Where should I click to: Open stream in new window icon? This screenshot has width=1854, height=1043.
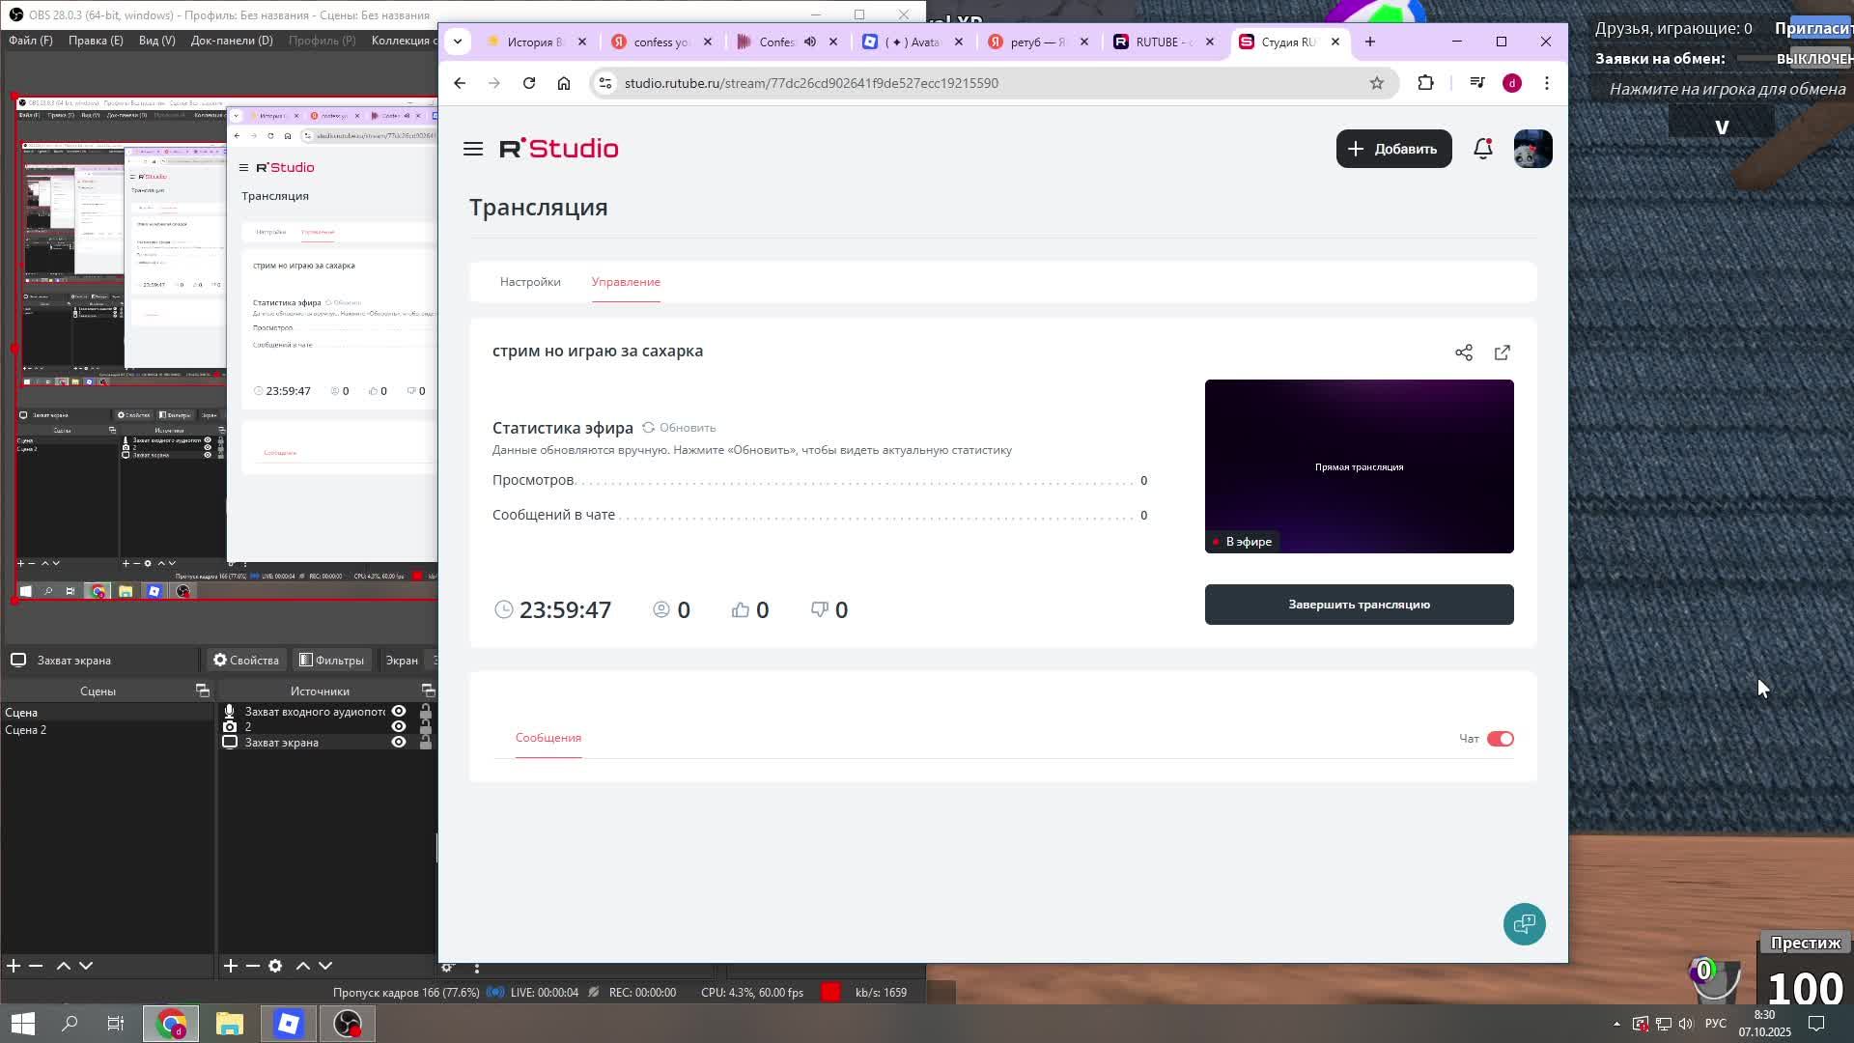point(1502,352)
